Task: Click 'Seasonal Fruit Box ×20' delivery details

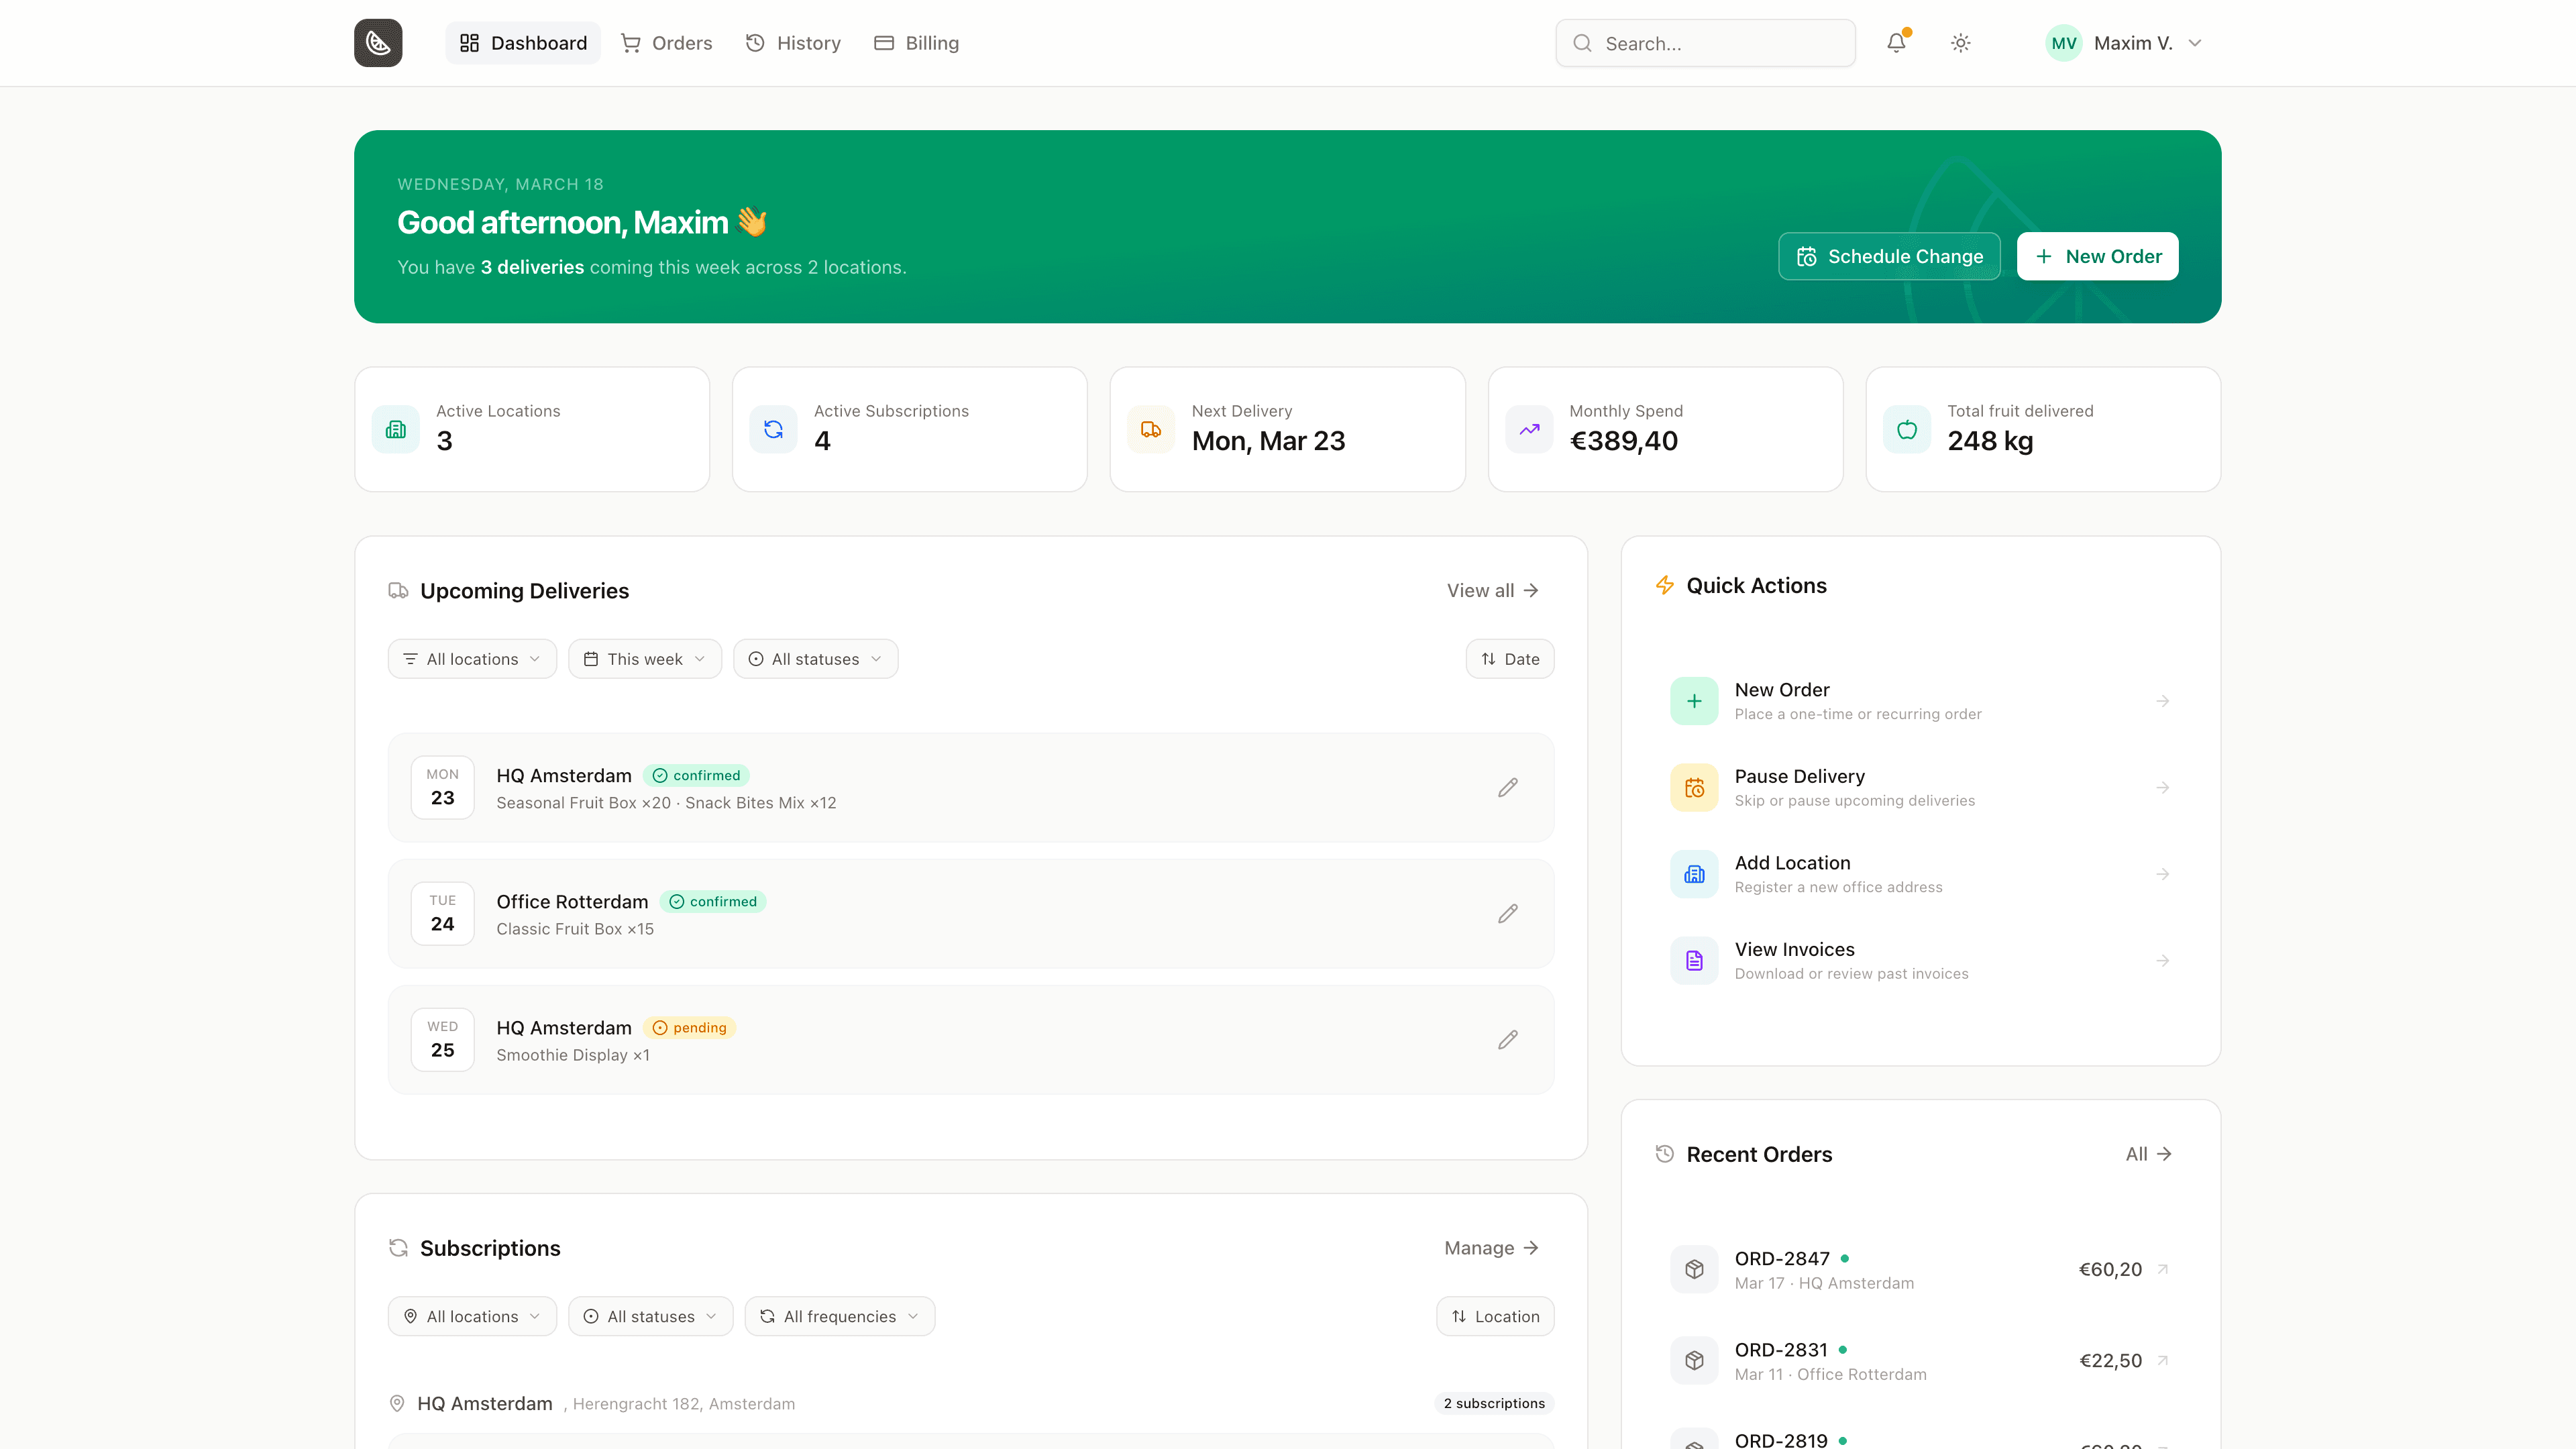Action: (x=584, y=803)
